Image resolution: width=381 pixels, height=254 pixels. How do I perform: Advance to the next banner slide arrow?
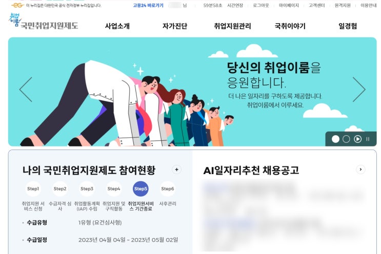coord(359,90)
